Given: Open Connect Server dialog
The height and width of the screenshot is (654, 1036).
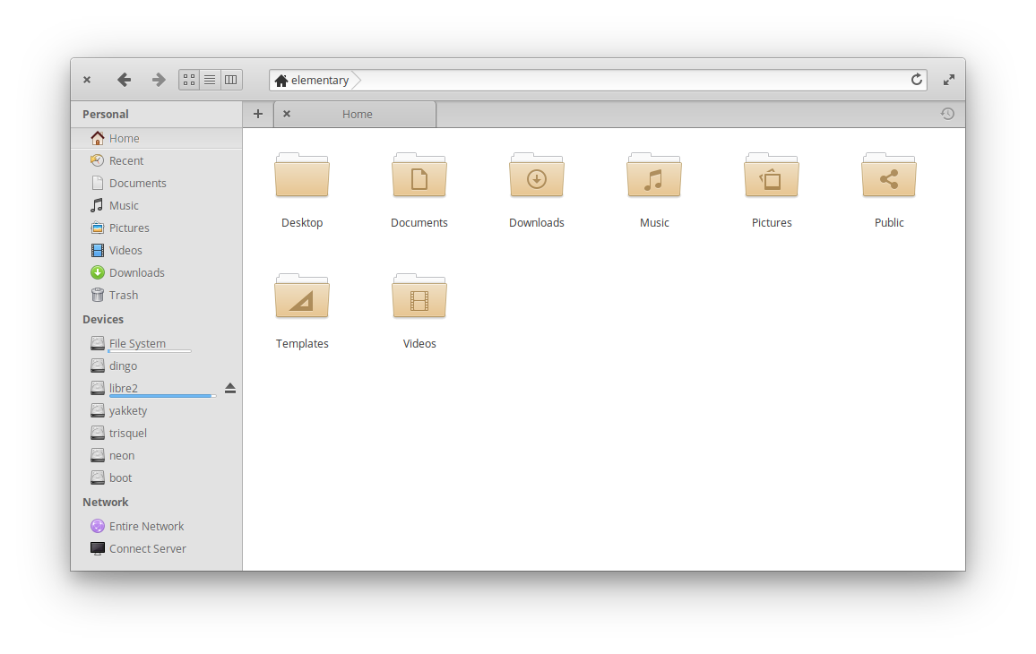Looking at the screenshot, I should (148, 547).
